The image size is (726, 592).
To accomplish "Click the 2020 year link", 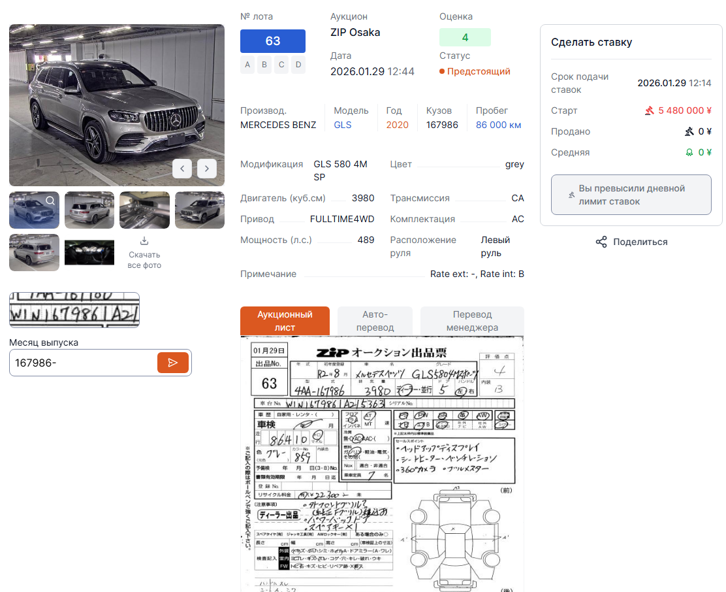I will [397, 125].
